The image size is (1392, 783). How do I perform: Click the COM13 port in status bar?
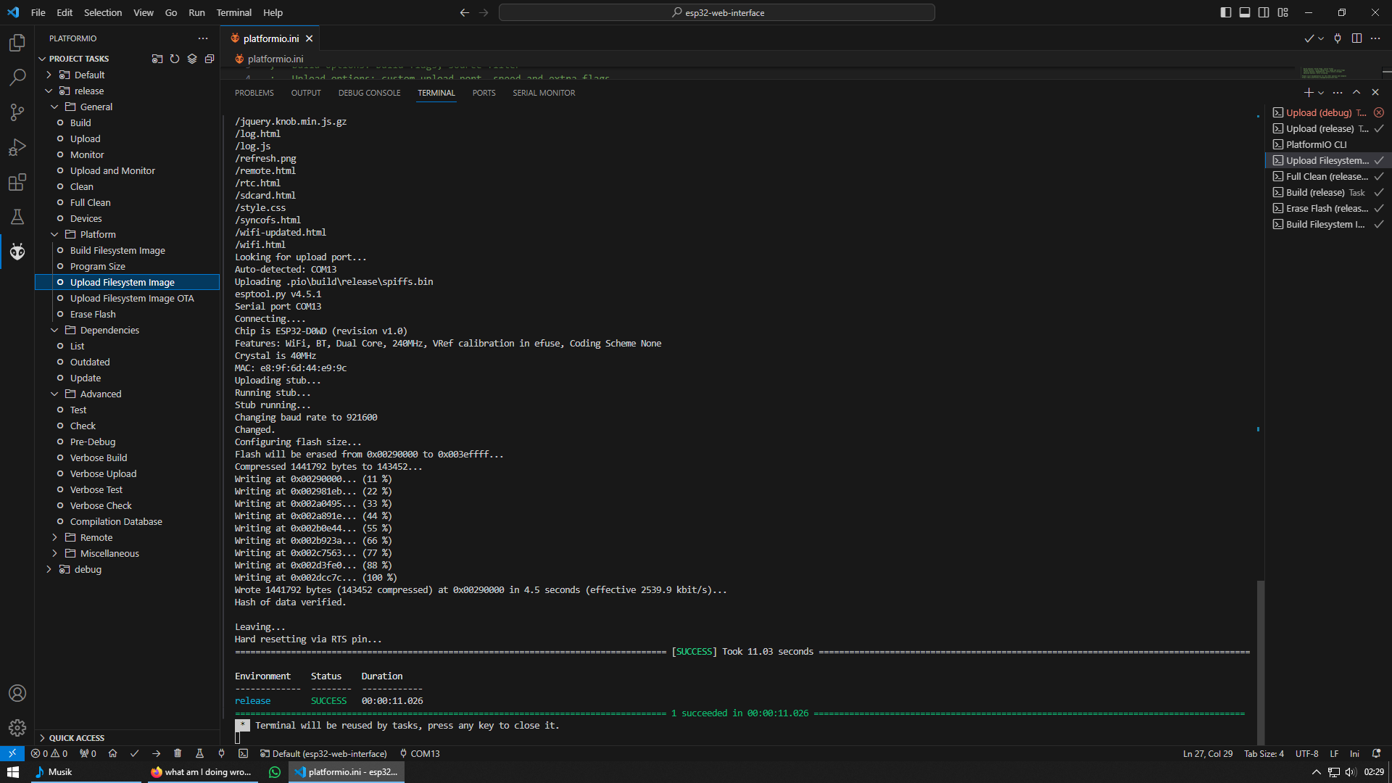coord(420,753)
